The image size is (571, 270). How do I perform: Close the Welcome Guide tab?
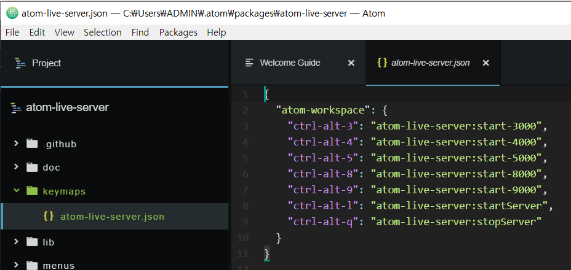click(351, 63)
